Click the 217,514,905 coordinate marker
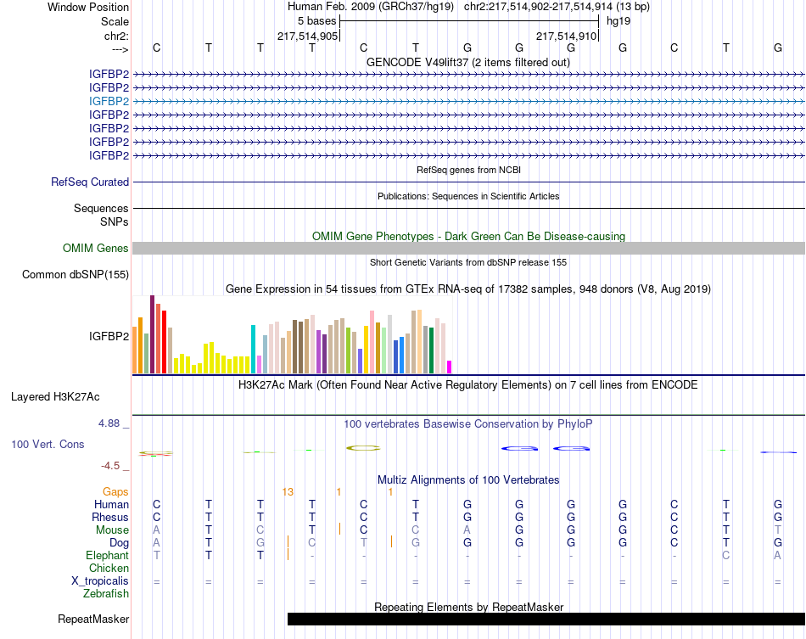806x639 pixels. pos(307,36)
